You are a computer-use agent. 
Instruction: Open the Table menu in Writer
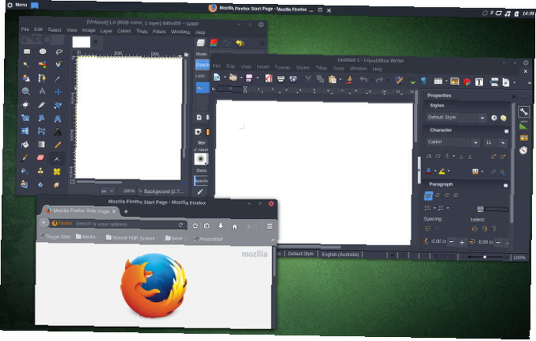coord(321,68)
